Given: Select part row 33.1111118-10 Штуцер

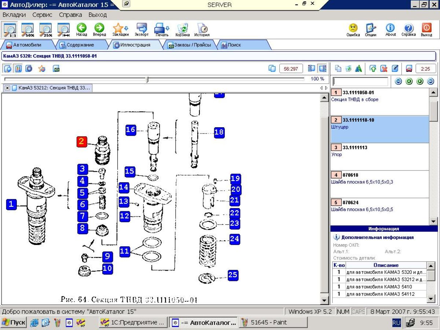Looking at the screenshot, I should tap(379, 129).
